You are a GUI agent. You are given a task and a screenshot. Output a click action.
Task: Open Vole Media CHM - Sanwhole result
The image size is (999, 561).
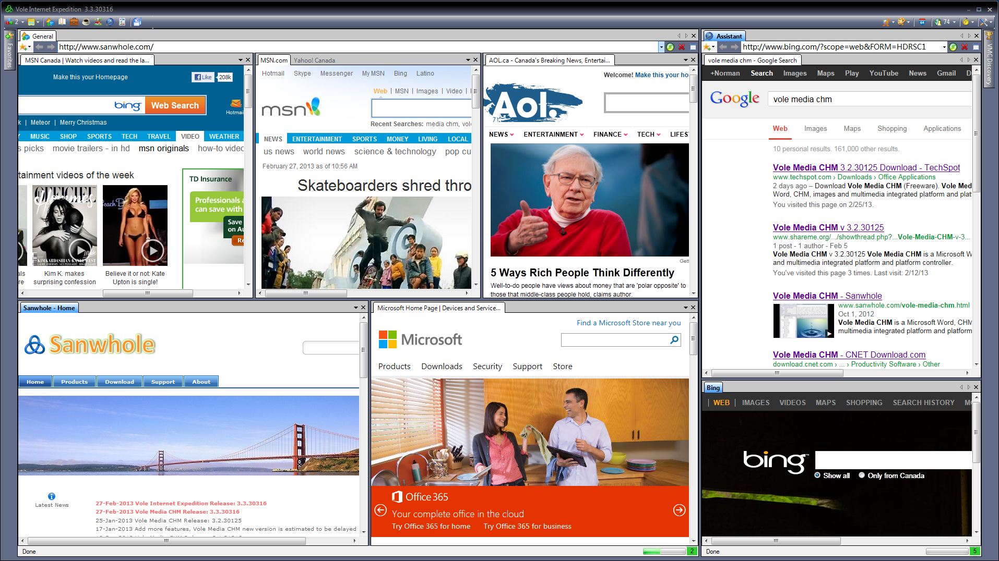827,296
